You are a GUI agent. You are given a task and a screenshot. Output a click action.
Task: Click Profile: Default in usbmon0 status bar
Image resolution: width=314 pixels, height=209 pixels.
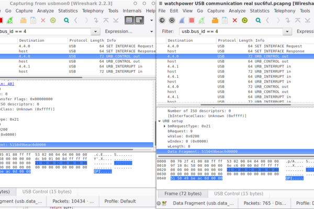click(120, 201)
